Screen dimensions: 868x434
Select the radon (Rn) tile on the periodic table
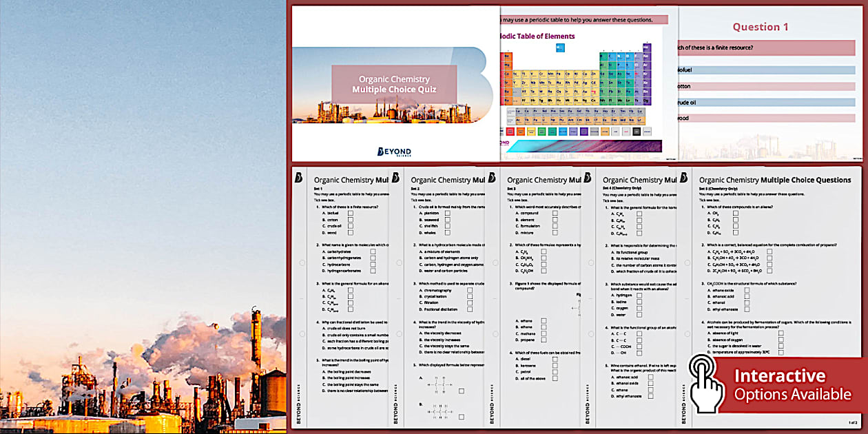tap(645, 91)
